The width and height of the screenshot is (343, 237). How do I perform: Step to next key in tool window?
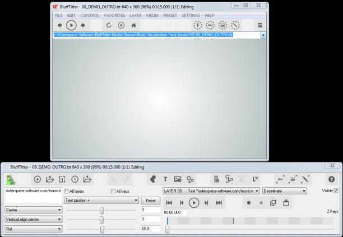206,203
